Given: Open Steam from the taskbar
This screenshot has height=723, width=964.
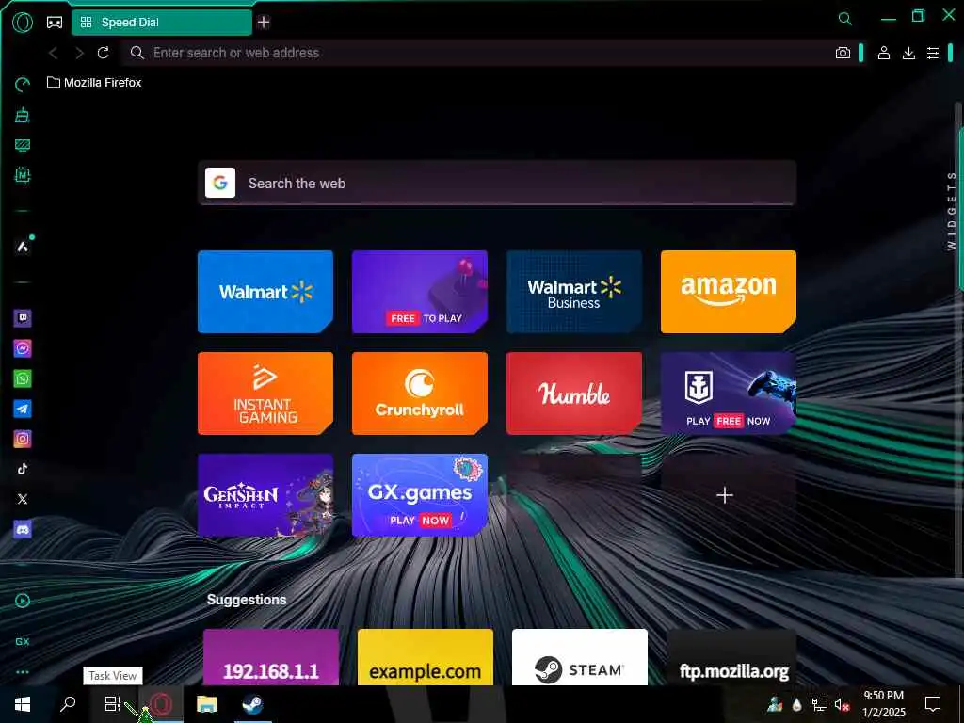Looking at the screenshot, I should pos(252,704).
